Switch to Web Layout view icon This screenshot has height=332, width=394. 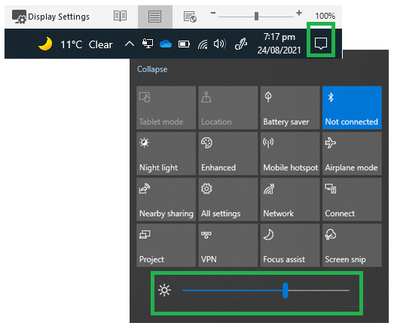pyautogui.click(x=190, y=17)
